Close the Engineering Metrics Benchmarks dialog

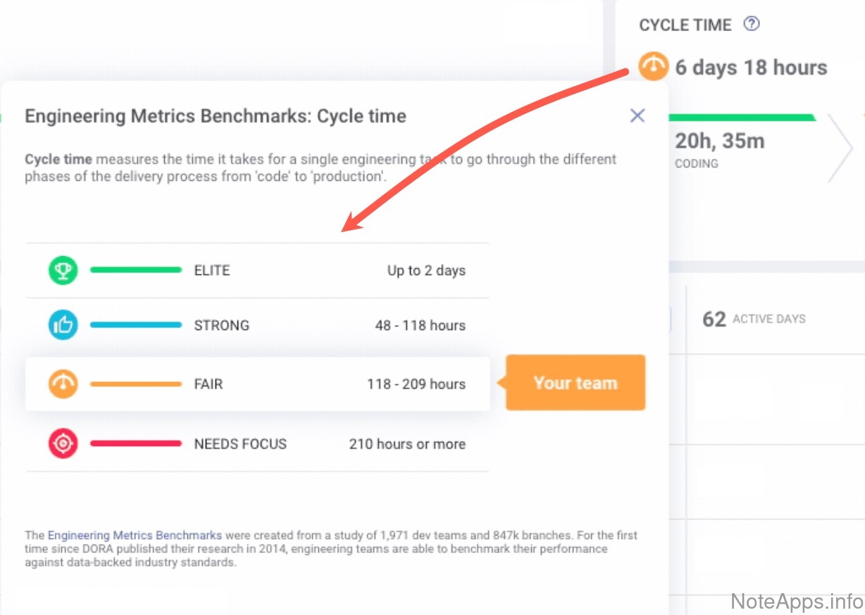click(637, 116)
